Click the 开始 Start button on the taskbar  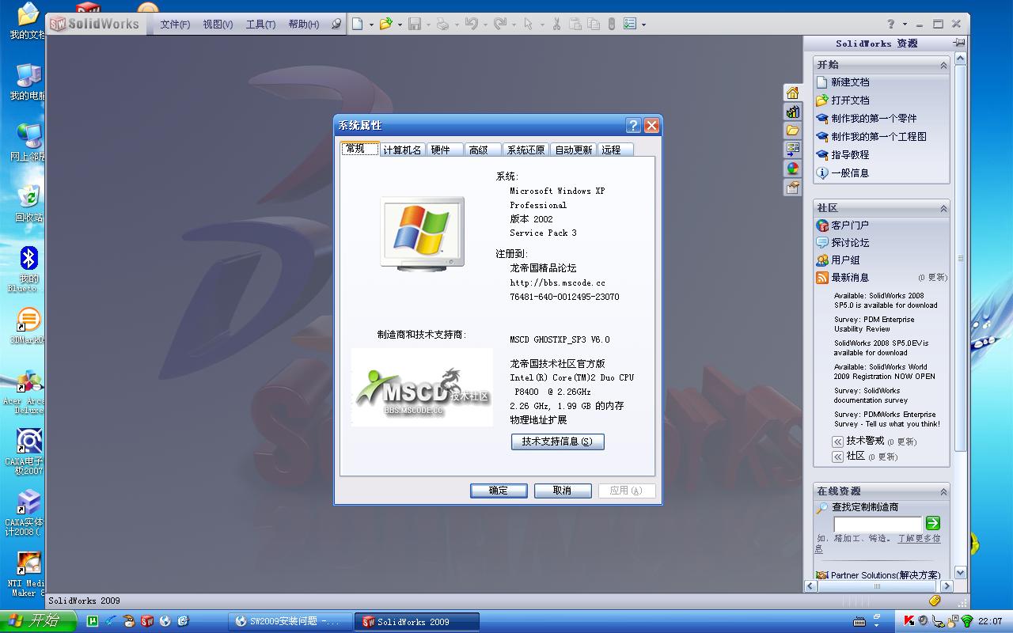tap(38, 621)
